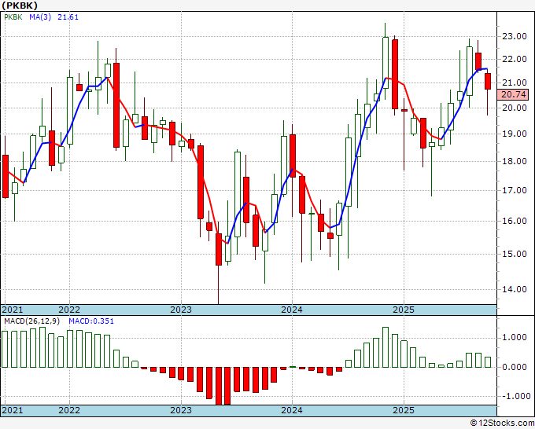Click the 19.00 price axis label
Viewport: 535px width, 429px height.
tap(515, 134)
